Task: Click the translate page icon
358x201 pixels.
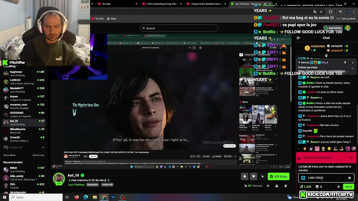Action: [315, 12]
